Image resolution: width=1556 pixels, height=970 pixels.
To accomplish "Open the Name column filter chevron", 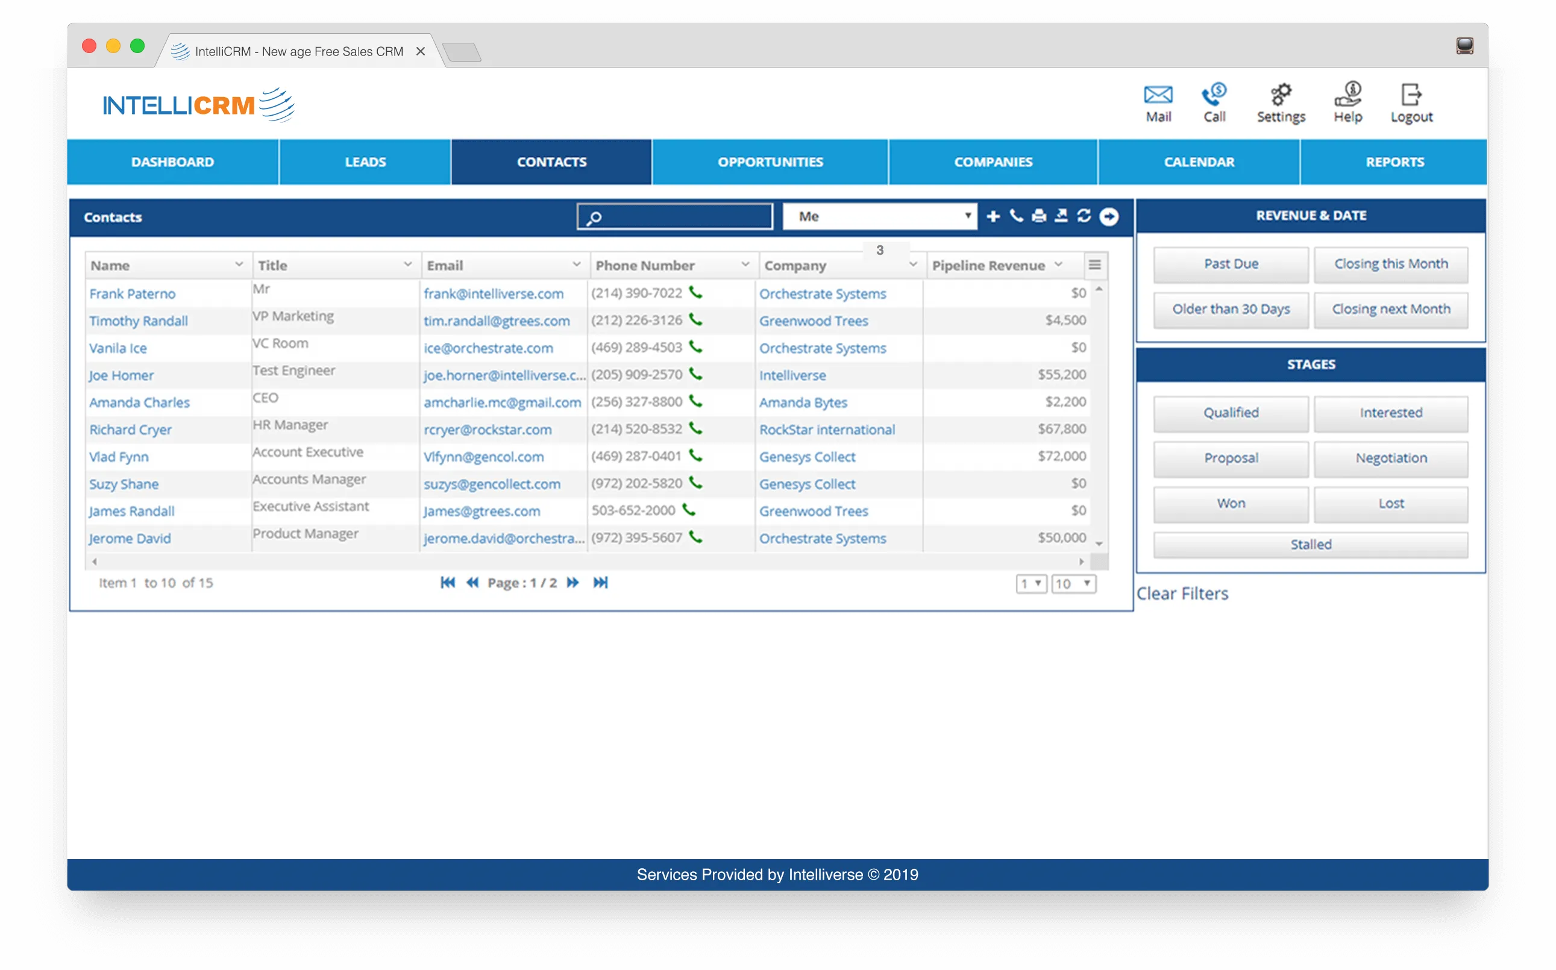I will point(239,264).
